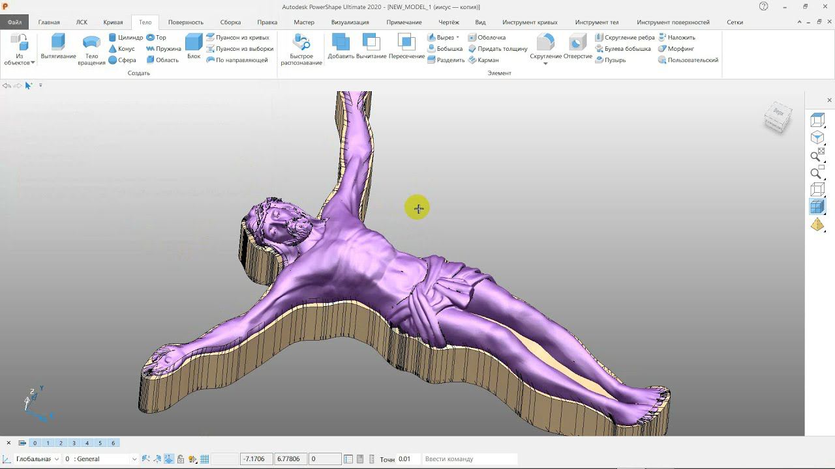Select Скругление ребра tool
This screenshot has width=835, height=469.
[x=625, y=38]
